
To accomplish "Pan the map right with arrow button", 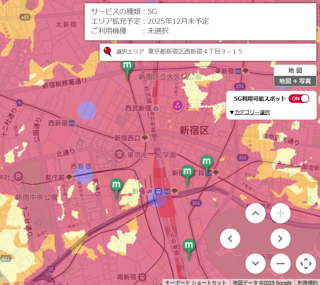I will click(x=280, y=238).
